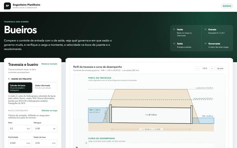237x148 pixels.
Task: Click Restaurar exemplo link
Action: pos(49,64)
